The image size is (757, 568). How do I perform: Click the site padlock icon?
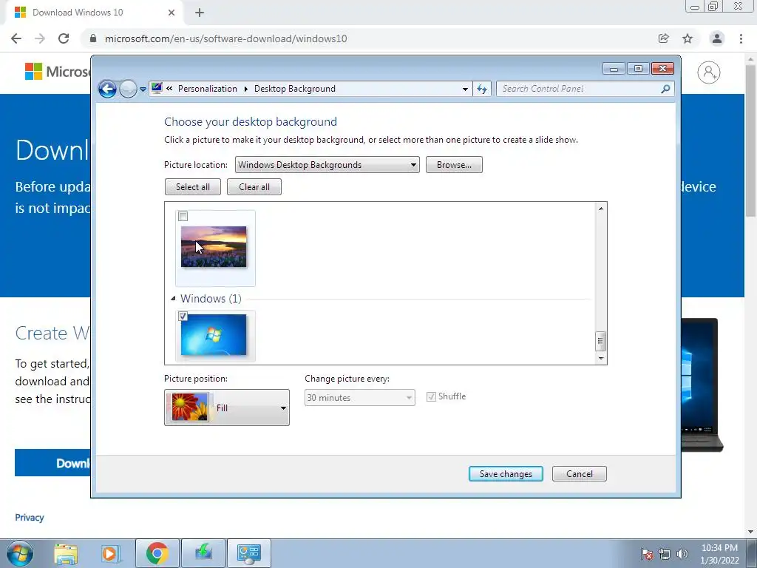[x=92, y=38]
